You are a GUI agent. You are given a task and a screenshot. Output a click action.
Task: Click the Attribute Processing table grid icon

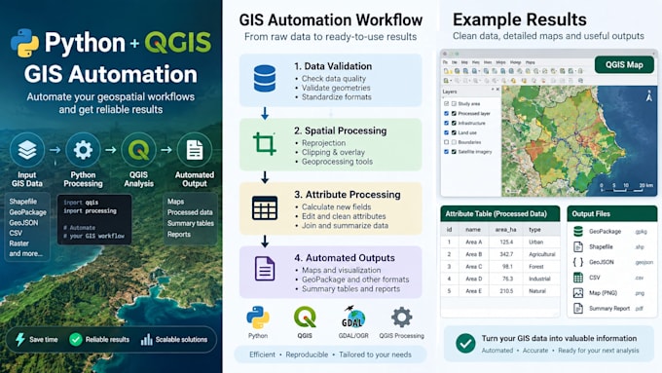[265, 207]
